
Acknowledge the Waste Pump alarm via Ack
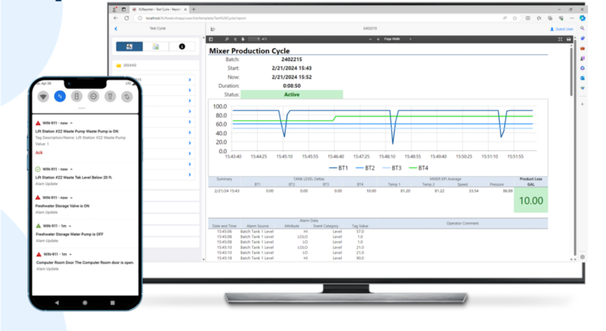pos(39,152)
